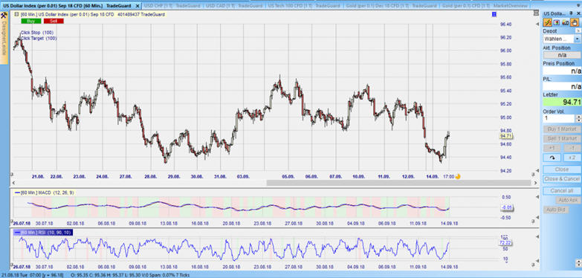
Task: Focus the Order Vol. input field
Action: click(559, 118)
